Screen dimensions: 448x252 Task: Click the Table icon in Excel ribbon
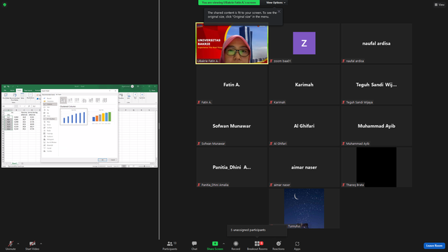22,96
